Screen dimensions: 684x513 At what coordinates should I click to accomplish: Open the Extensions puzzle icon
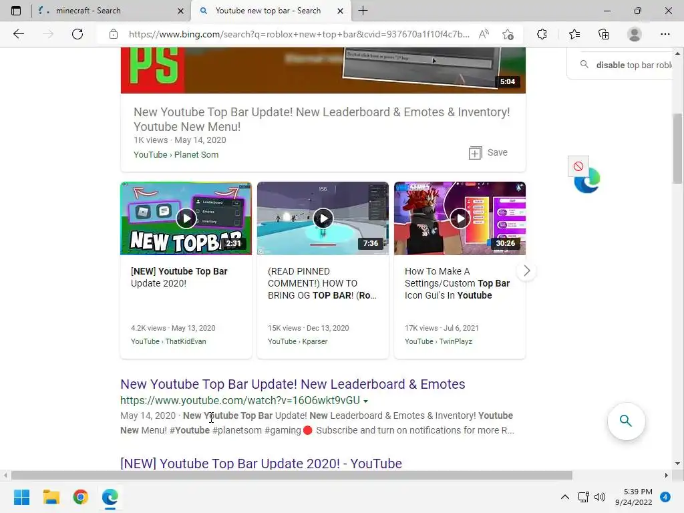[542, 34]
